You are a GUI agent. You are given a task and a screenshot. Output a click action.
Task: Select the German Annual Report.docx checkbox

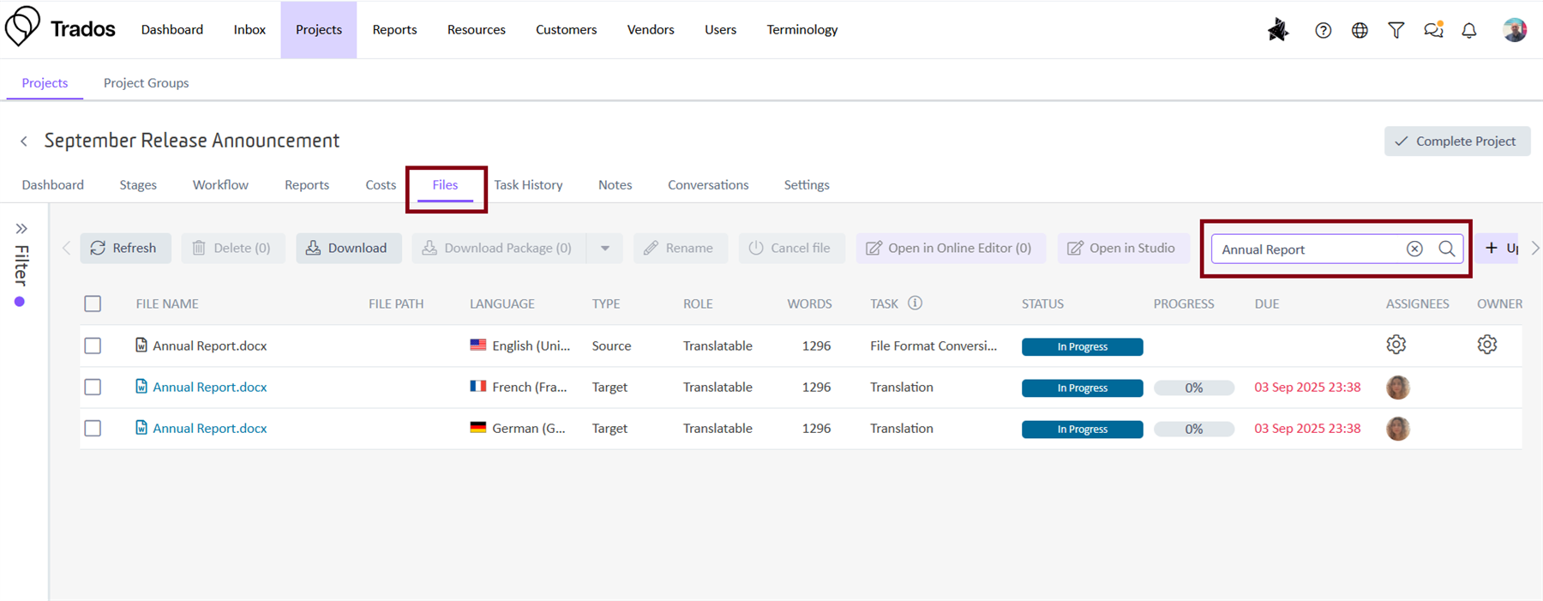click(x=93, y=429)
